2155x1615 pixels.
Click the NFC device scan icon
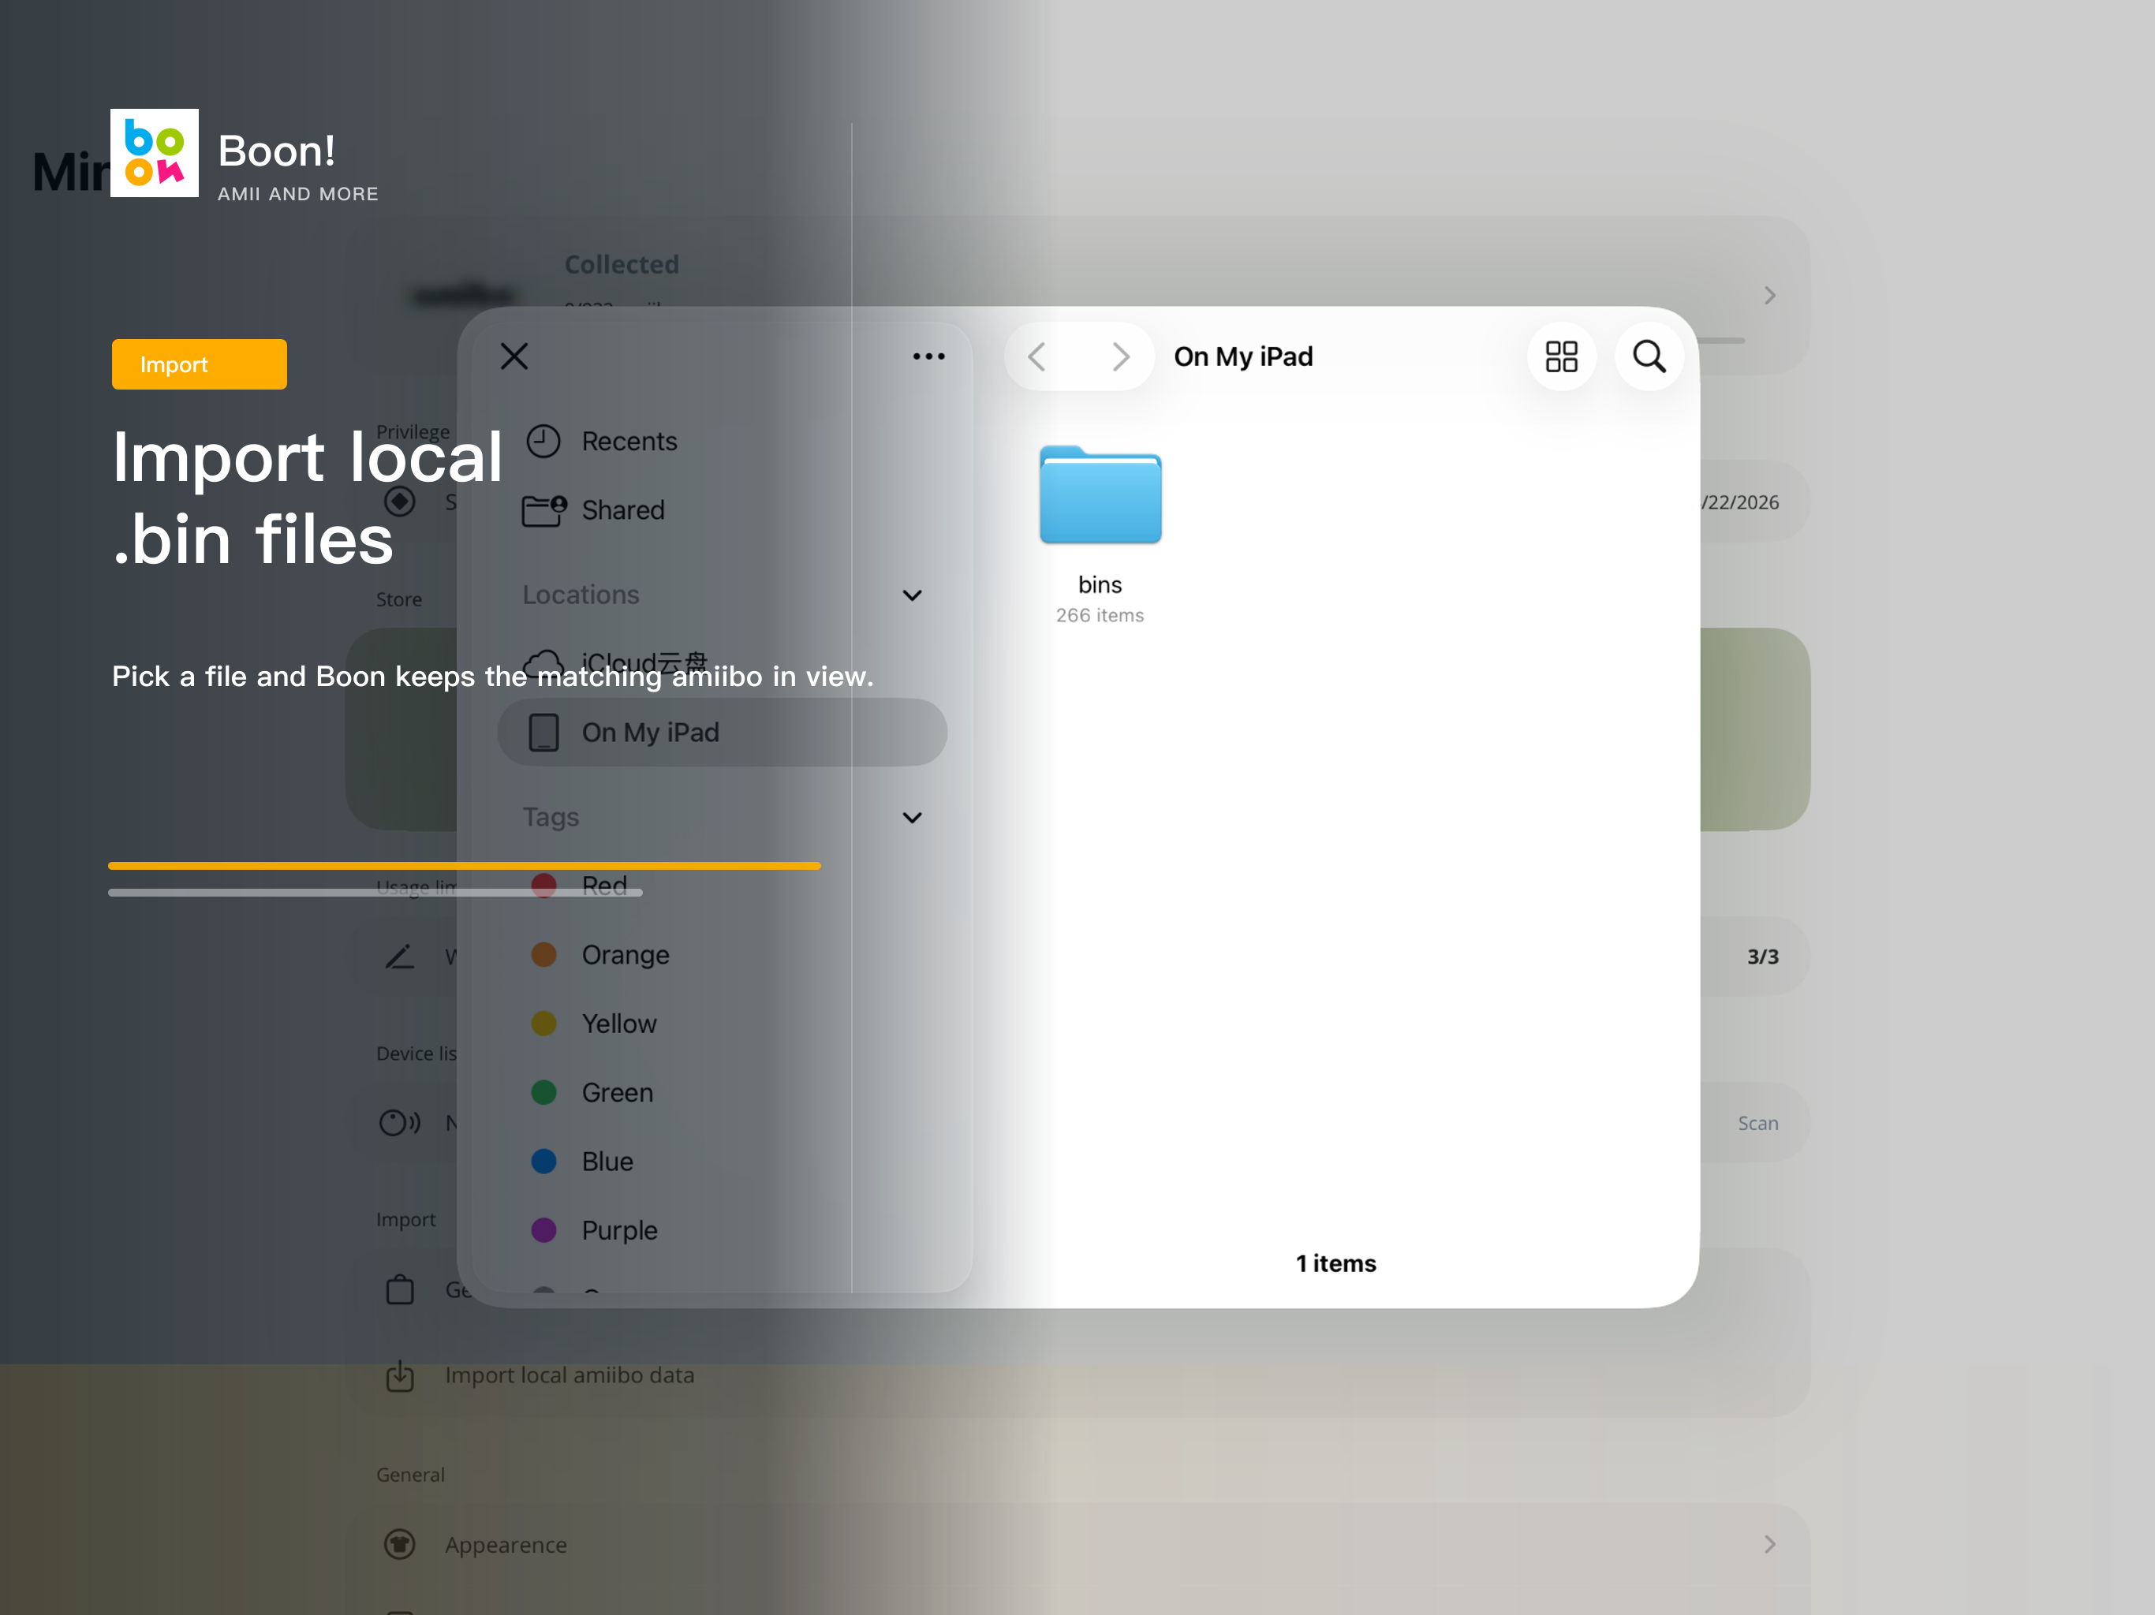pyautogui.click(x=399, y=1123)
